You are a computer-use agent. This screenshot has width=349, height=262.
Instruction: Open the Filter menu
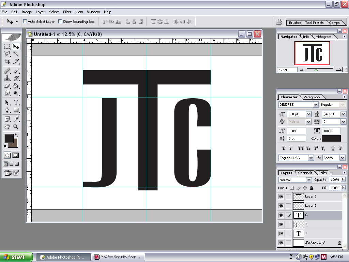(67, 12)
